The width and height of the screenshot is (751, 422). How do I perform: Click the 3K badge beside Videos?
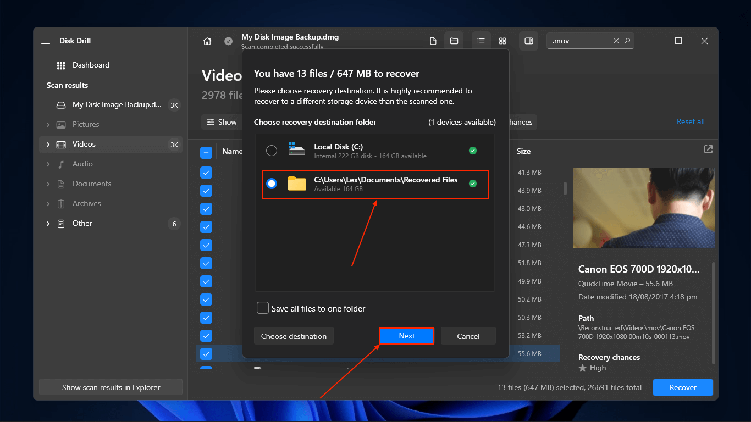coord(174,145)
